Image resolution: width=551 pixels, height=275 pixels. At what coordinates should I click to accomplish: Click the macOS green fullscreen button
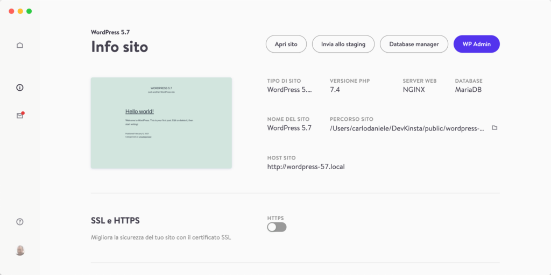pyautogui.click(x=29, y=11)
